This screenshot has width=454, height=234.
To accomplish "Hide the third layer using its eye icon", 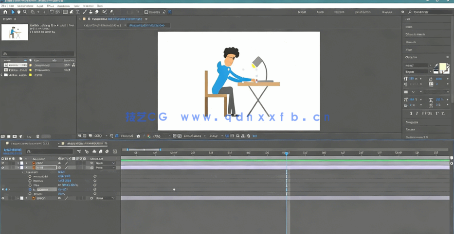I will coord(3,198).
